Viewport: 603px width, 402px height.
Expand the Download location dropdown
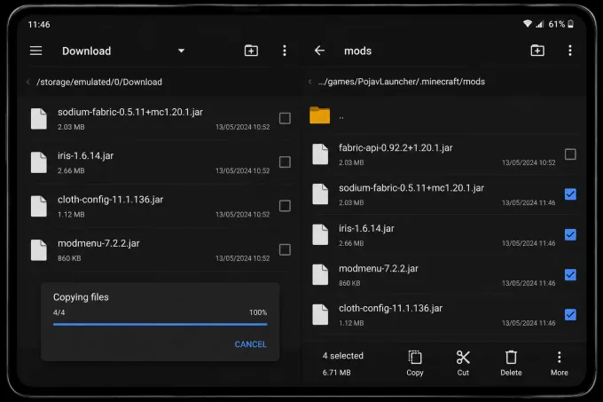point(181,51)
